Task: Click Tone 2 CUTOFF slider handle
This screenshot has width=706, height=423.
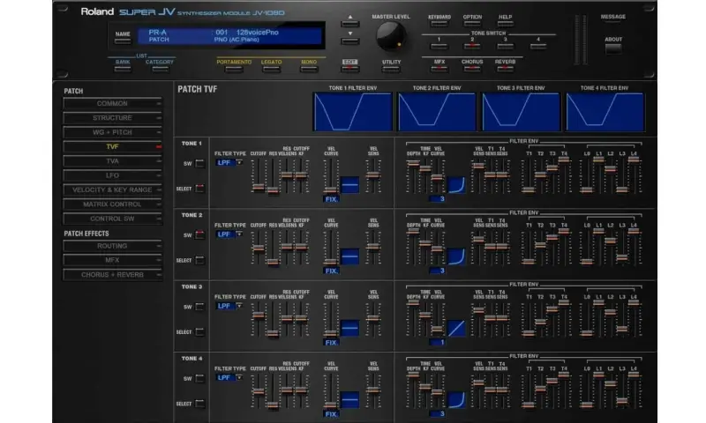Action: (x=258, y=248)
